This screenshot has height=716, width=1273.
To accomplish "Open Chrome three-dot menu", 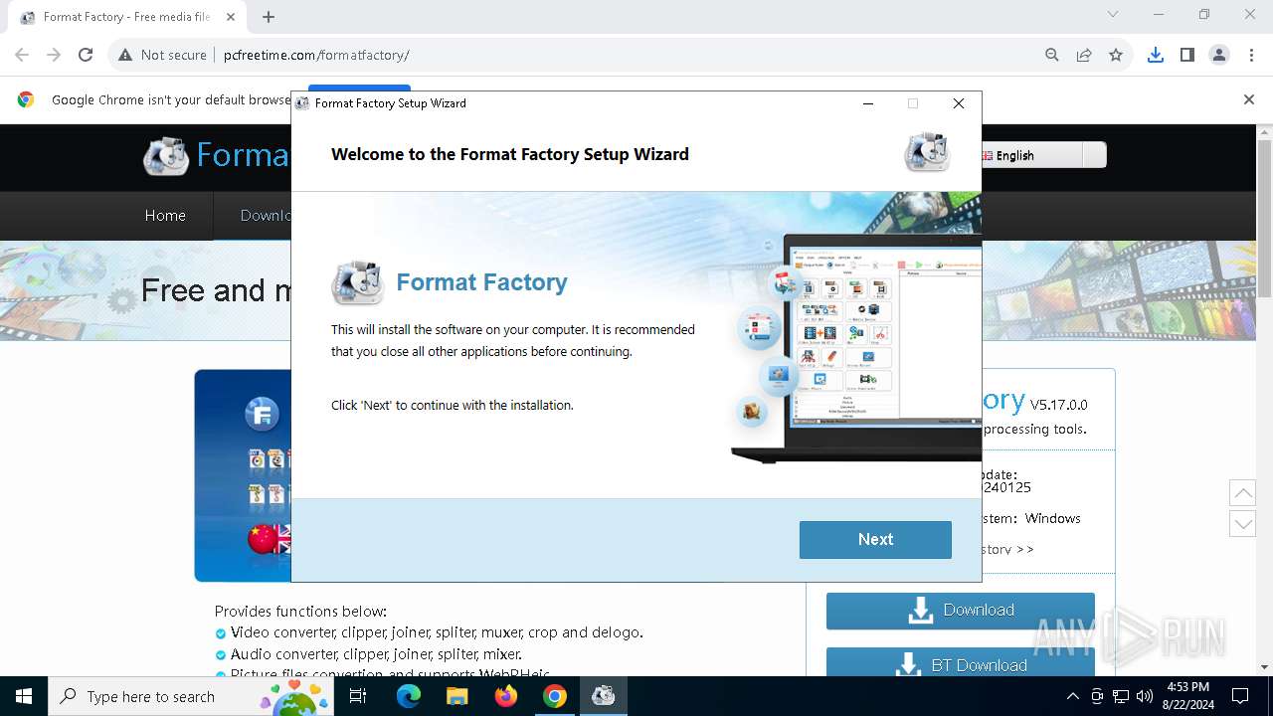I will tap(1251, 55).
